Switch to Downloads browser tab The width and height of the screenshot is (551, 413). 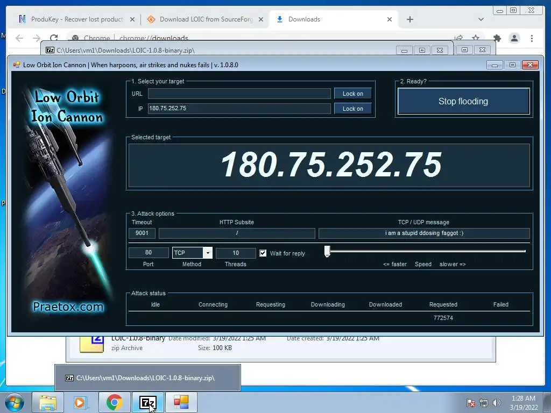click(x=334, y=19)
